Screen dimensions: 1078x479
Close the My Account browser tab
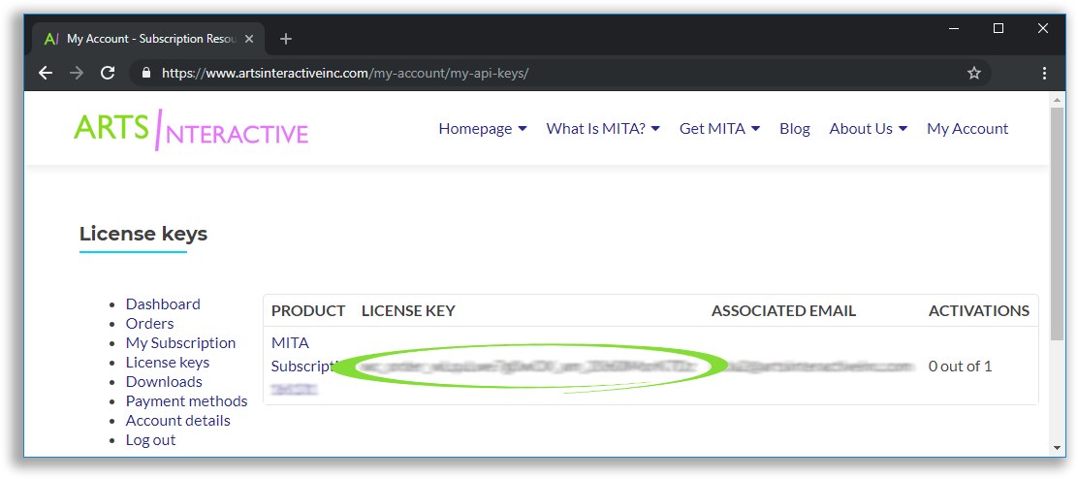point(249,39)
